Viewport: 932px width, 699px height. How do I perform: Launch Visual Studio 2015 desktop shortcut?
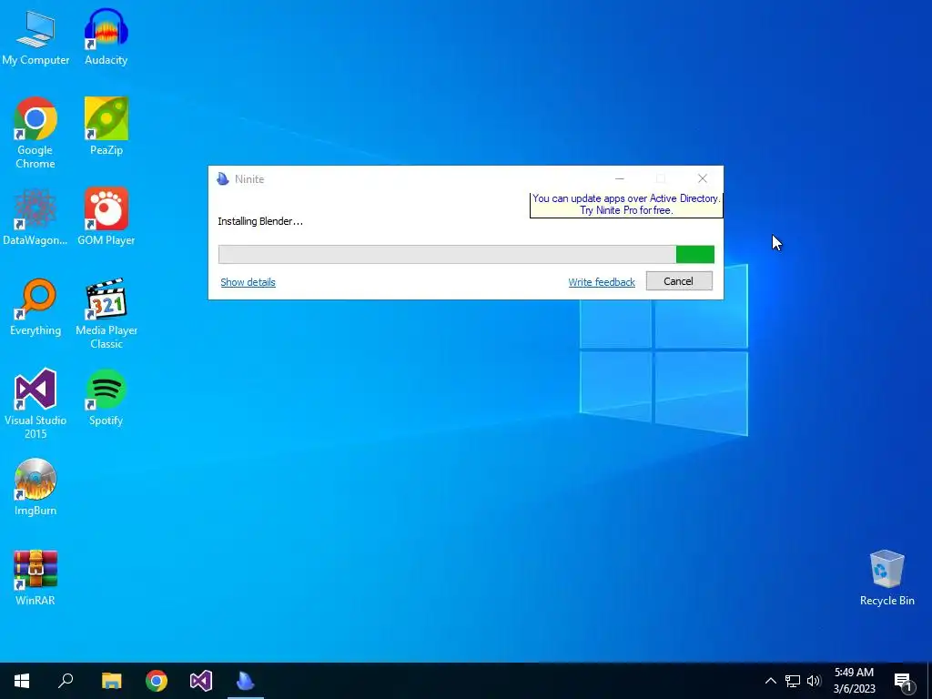pyautogui.click(x=35, y=404)
